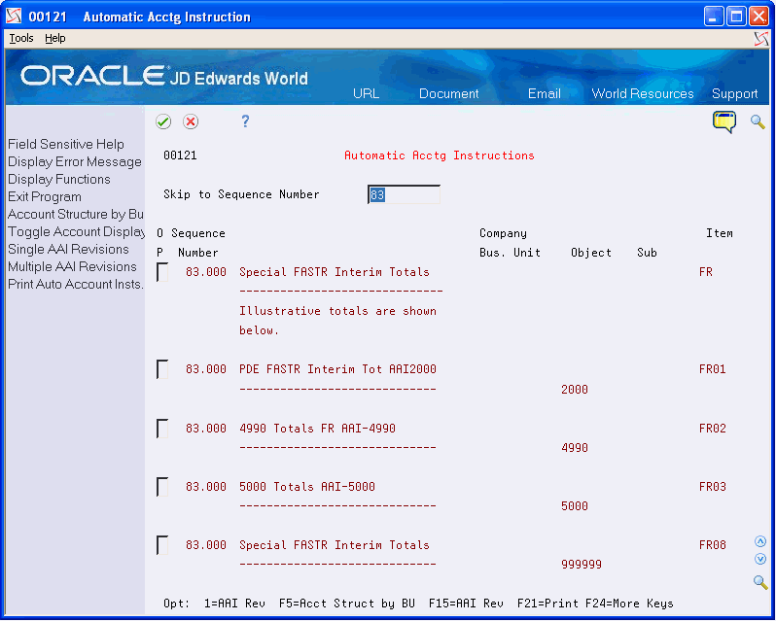Open the Help menu

[54, 38]
